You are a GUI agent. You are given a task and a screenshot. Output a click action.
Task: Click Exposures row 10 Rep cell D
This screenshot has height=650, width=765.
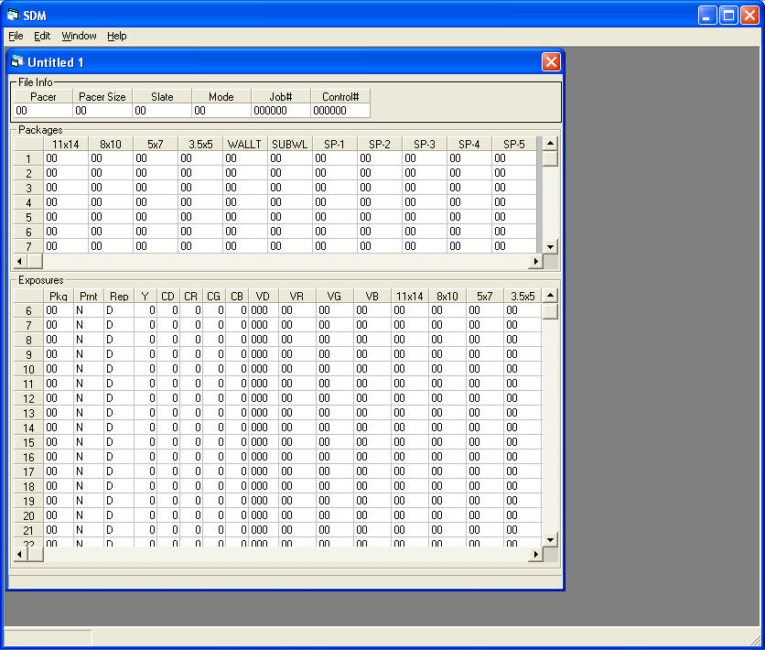pos(119,369)
